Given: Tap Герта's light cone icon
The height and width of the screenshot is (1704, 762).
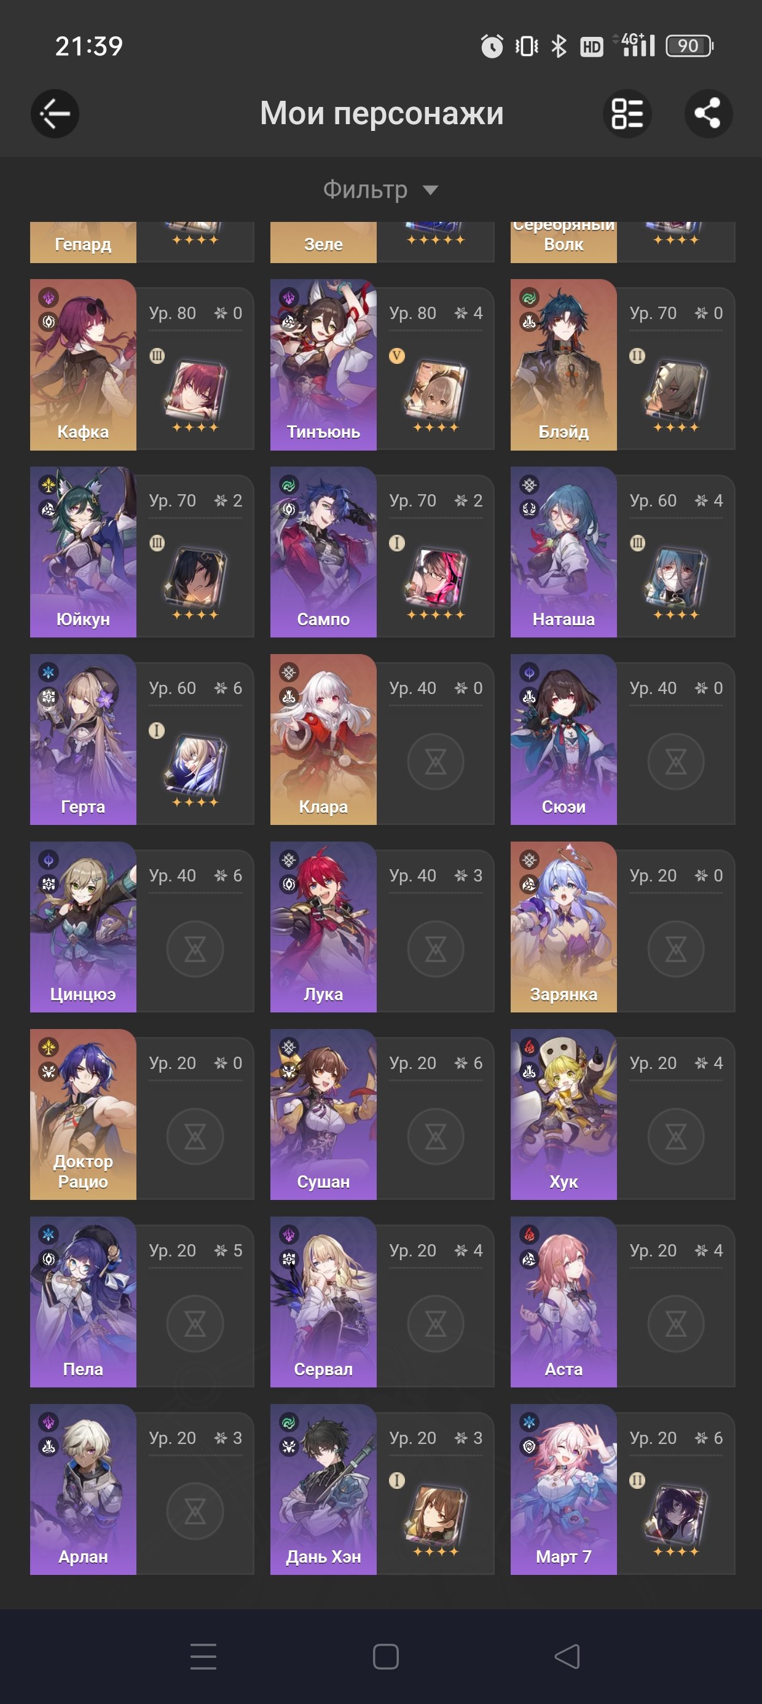Looking at the screenshot, I should [x=195, y=767].
